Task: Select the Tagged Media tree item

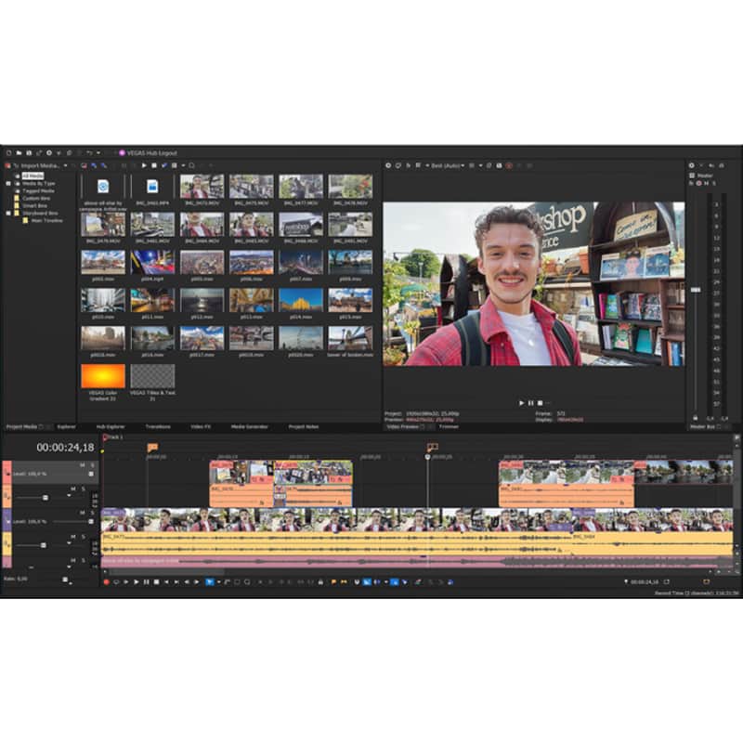Action: [38, 191]
